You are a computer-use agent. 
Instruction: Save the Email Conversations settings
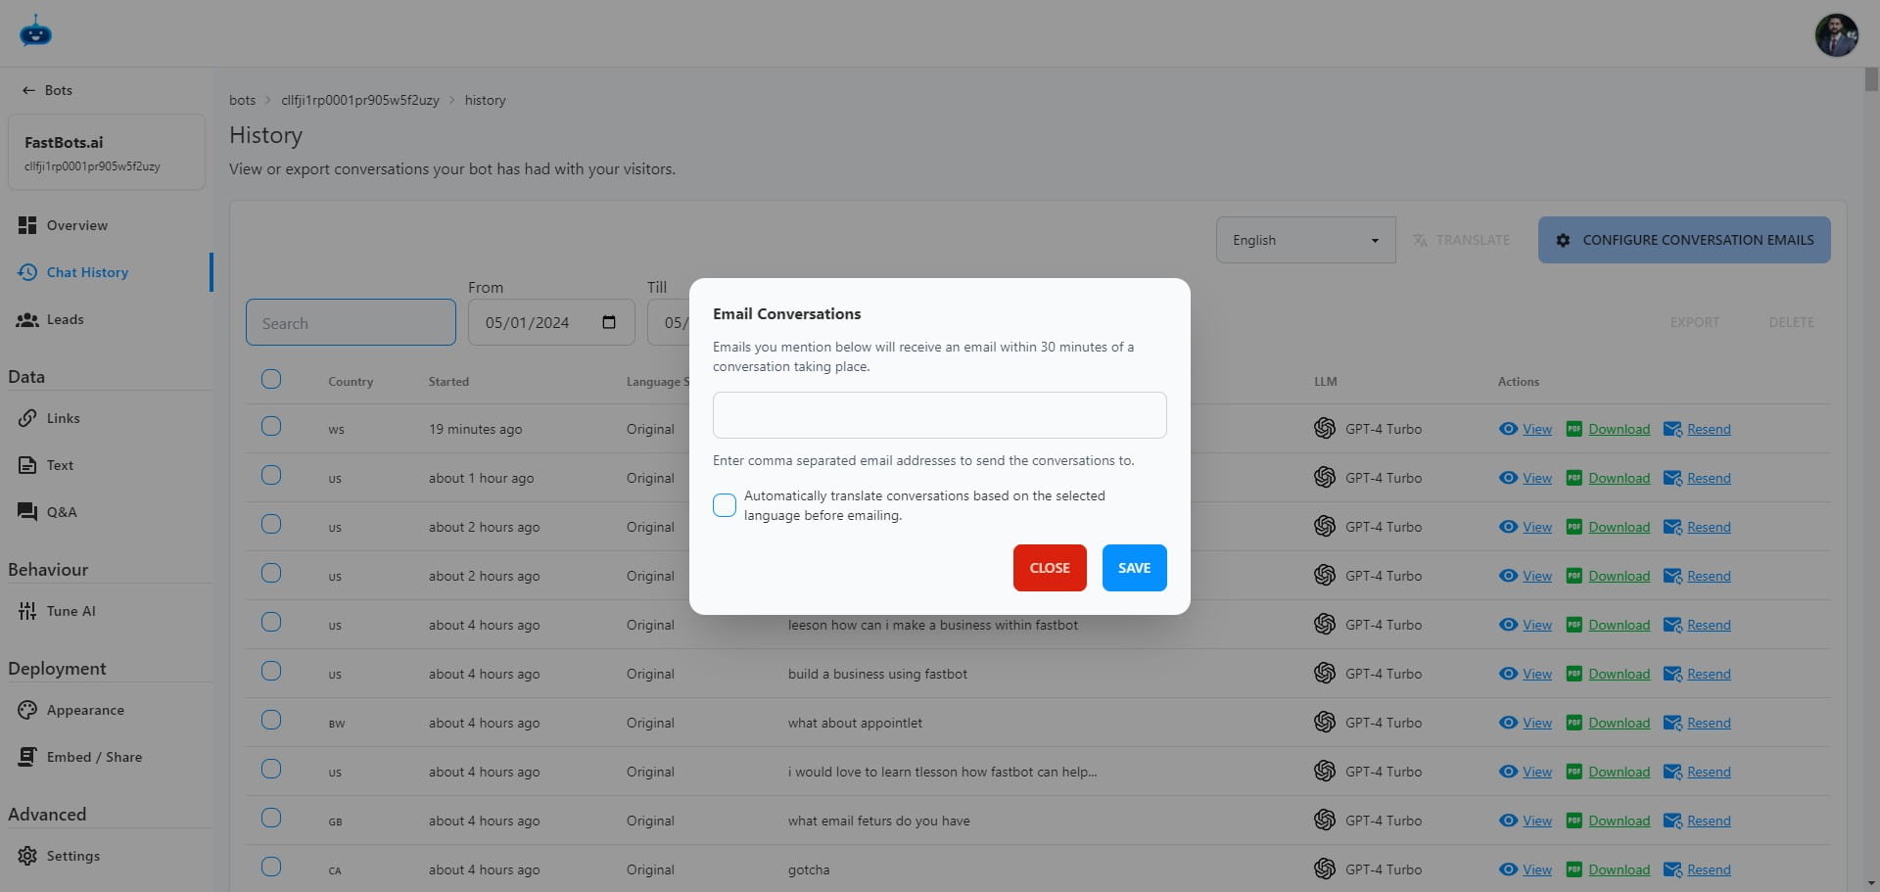(x=1134, y=568)
